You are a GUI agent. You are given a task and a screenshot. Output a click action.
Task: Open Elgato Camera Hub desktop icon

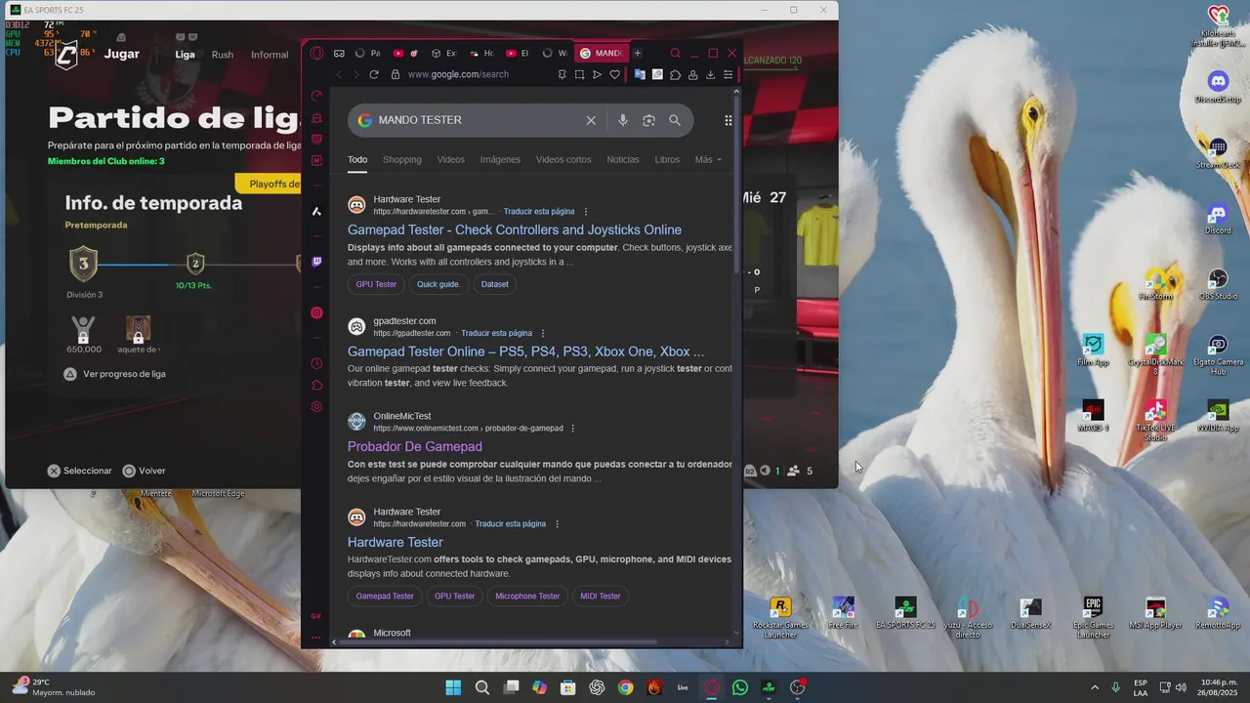1218,354
